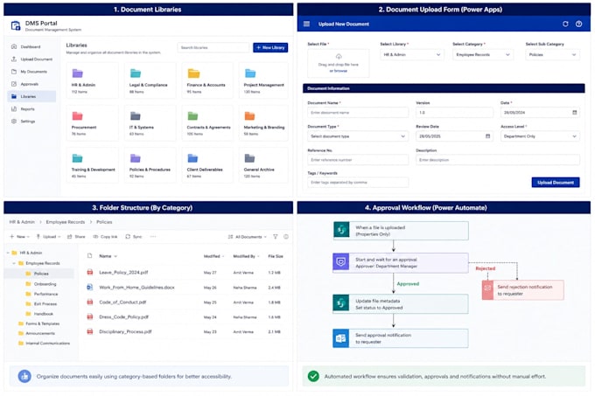Click the Reference No. input field
This screenshot has width=595, height=396.
pyautogui.click(x=358, y=160)
